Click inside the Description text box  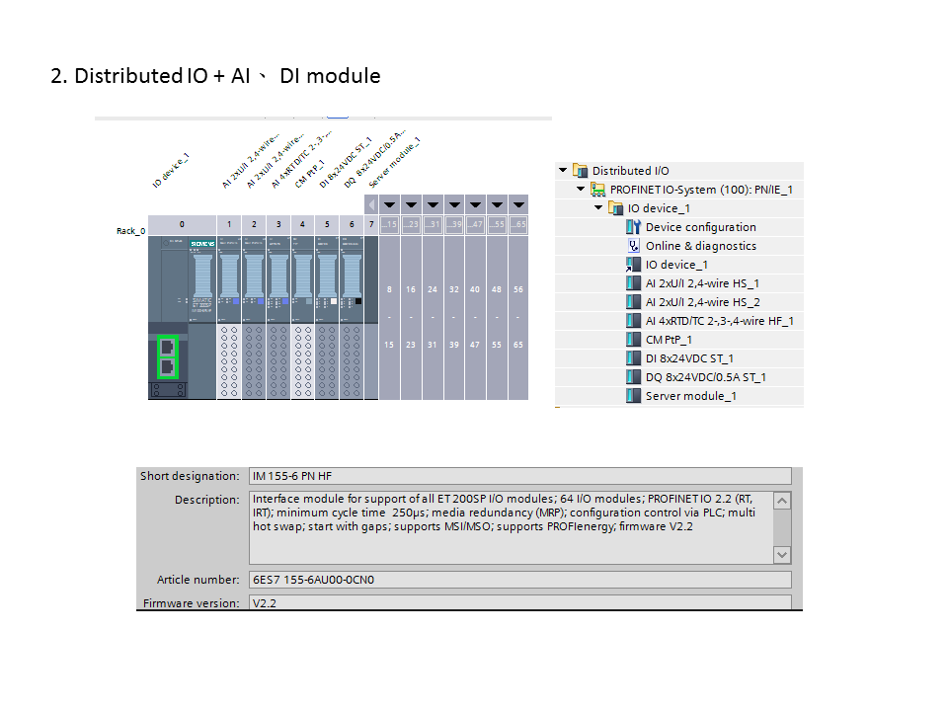[511, 527]
